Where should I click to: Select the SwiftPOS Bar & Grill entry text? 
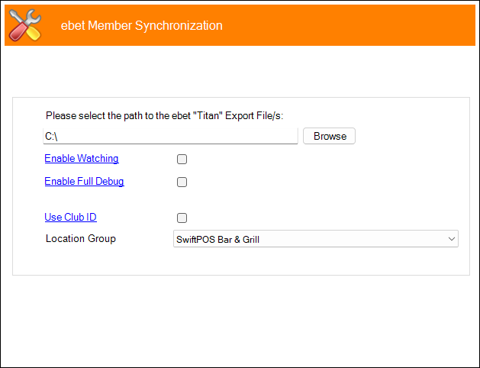pyautogui.click(x=217, y=240)
